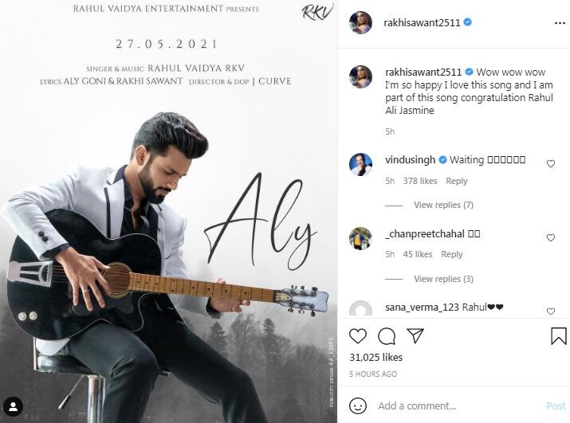Open the three-dot more options menu
This screenshot has width=570, height=423.
point(560,23)
